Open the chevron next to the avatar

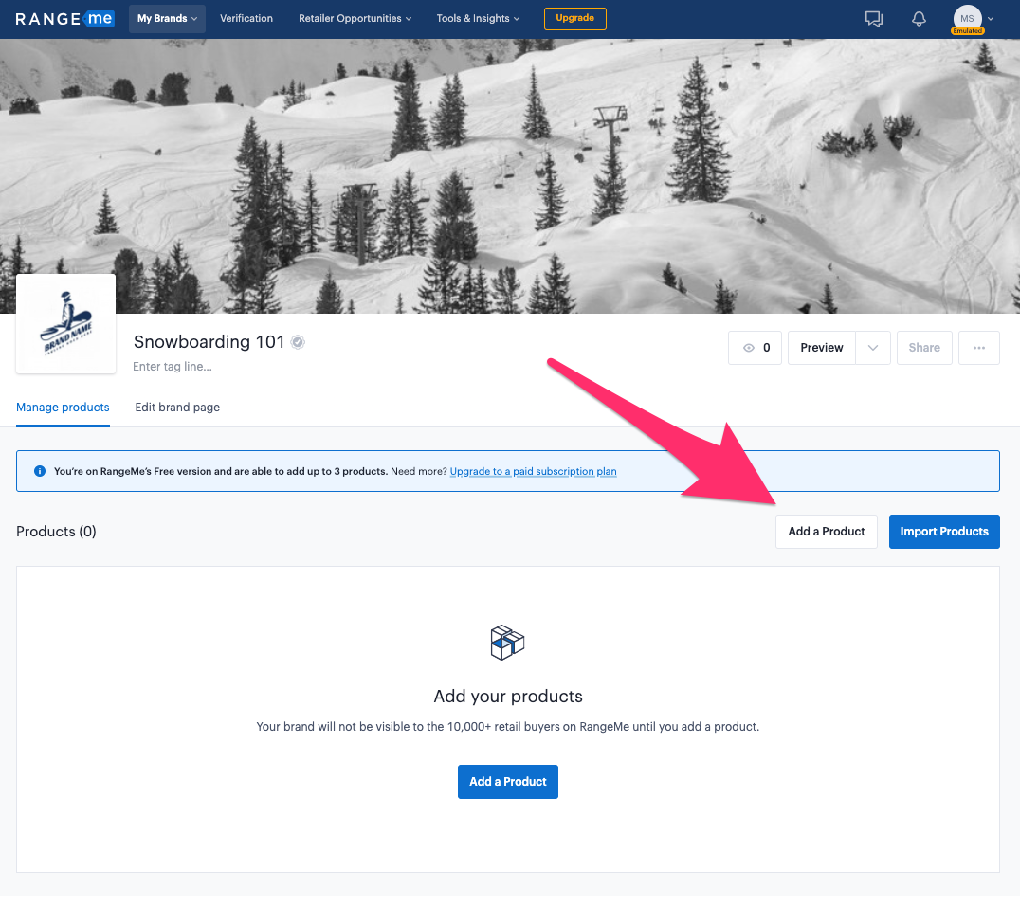(x=990, y=18)
